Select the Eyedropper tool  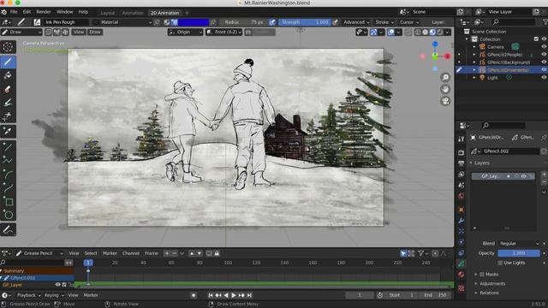pyautogui.click(x=8, y=131)
